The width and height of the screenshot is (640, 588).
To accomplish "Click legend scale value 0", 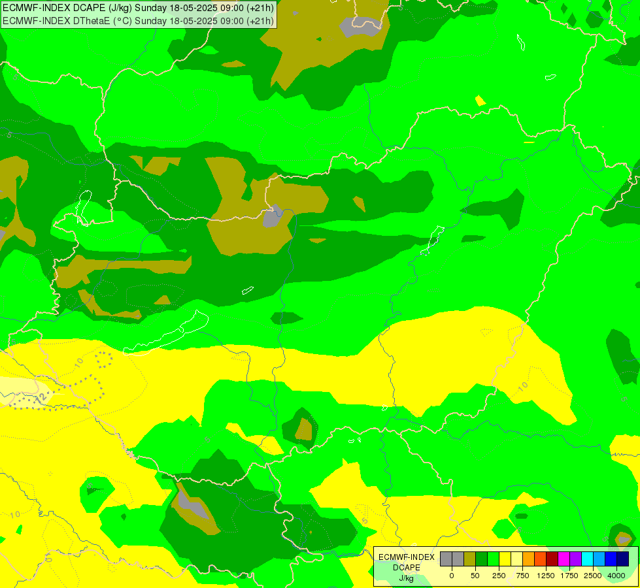I will [x=452, y=576].
